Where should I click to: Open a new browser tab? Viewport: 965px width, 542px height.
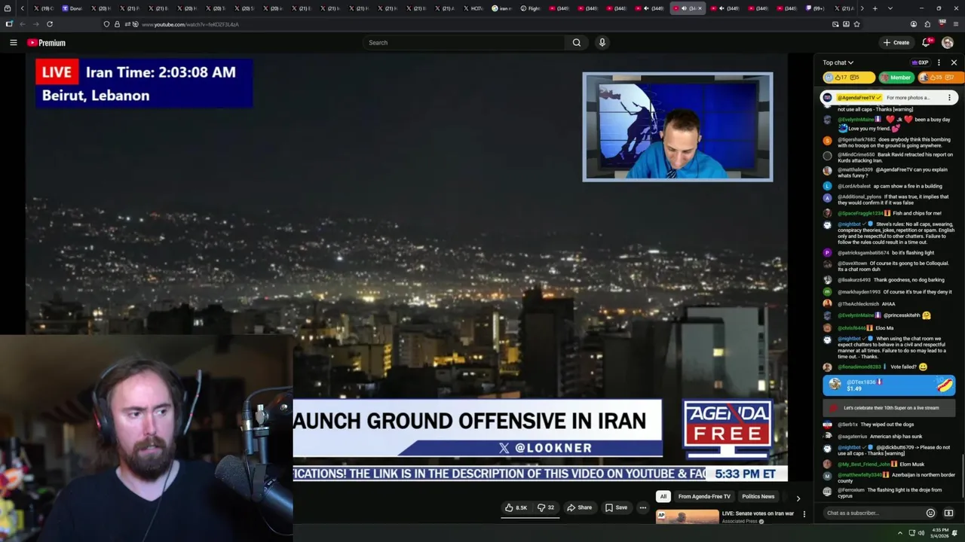[x=875, y=8]
